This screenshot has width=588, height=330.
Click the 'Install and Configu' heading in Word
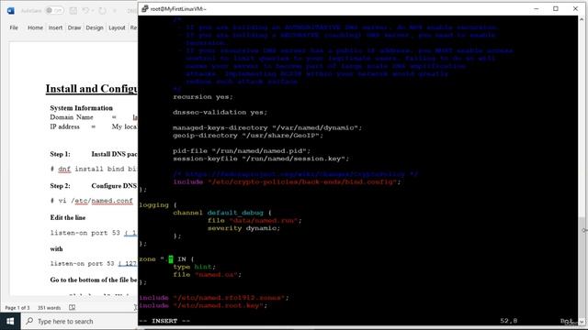[x=92, y=89]
